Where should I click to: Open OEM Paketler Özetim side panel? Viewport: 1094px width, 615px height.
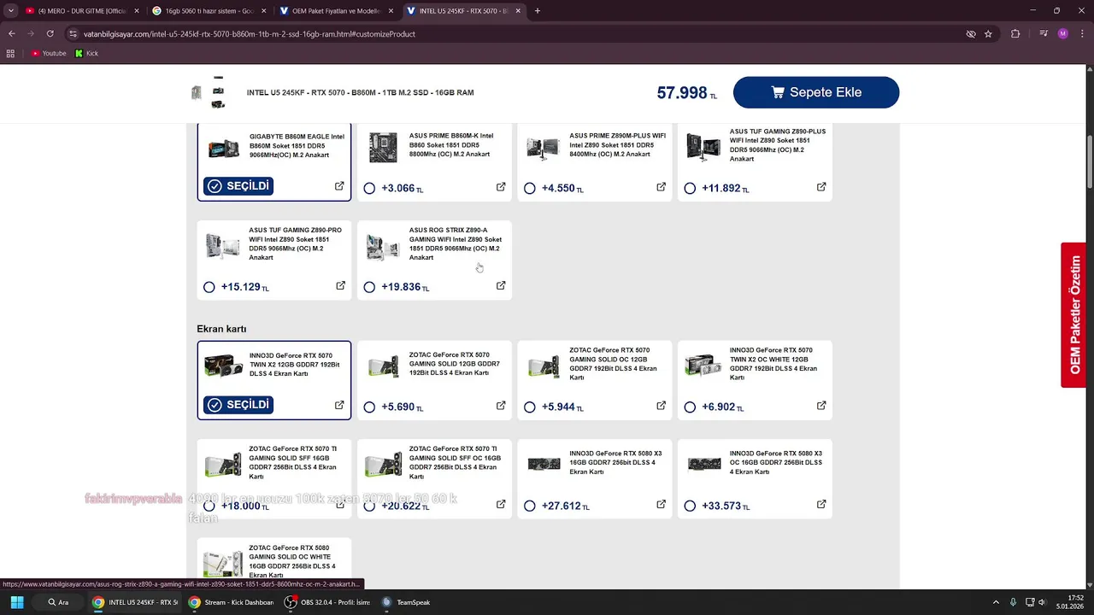(x=1074, y=314)
